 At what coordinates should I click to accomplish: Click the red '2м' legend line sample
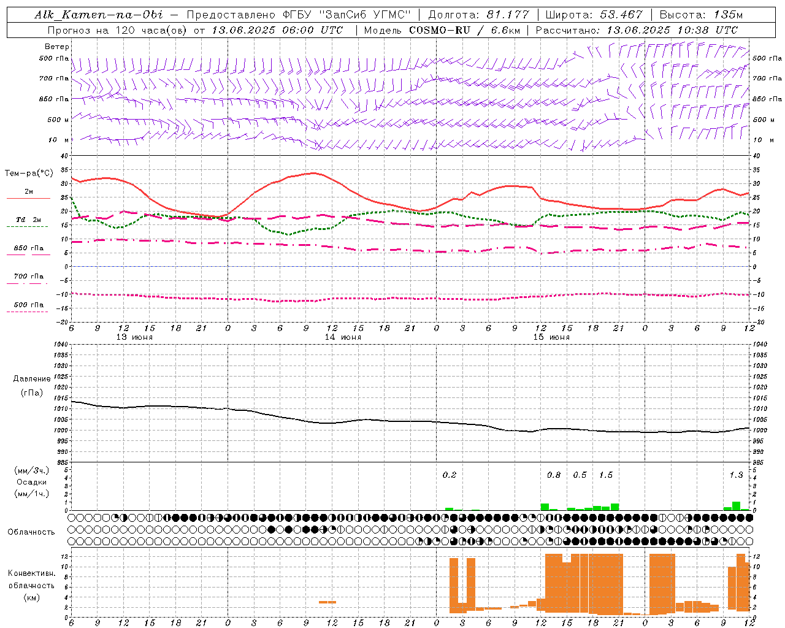tap(28, 198)
